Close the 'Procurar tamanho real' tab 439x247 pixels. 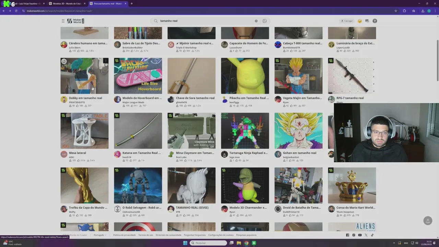(x=125, y=3)
